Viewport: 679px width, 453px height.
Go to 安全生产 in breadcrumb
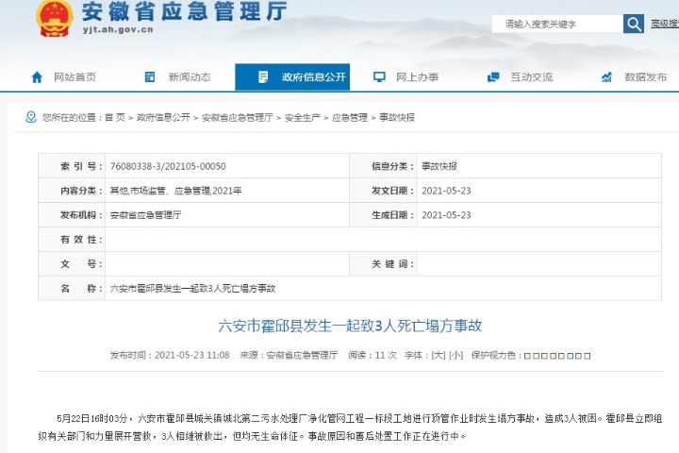(302, 118)
